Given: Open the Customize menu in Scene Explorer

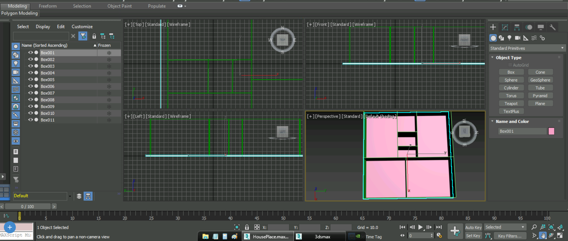Looking at the screenshot, I should (82, 27).
